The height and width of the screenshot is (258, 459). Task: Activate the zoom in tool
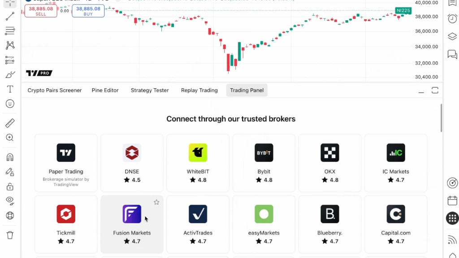pos(10,138)
